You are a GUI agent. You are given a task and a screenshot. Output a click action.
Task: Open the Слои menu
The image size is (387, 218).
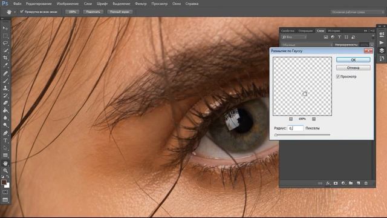point(88,4)
